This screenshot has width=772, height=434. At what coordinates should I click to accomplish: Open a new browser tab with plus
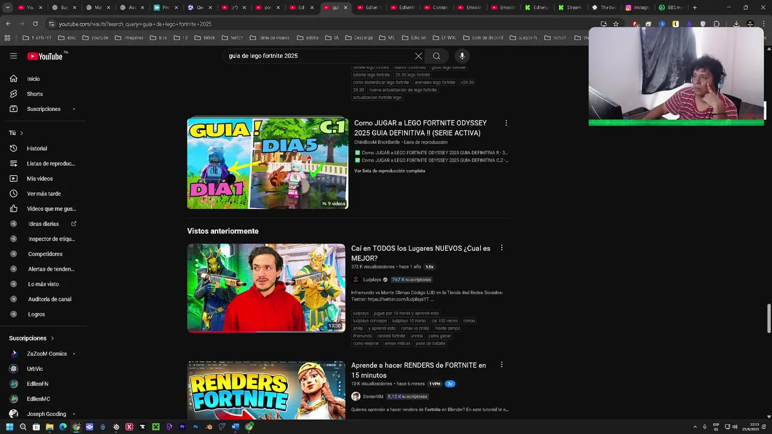[x=695, y=8]
